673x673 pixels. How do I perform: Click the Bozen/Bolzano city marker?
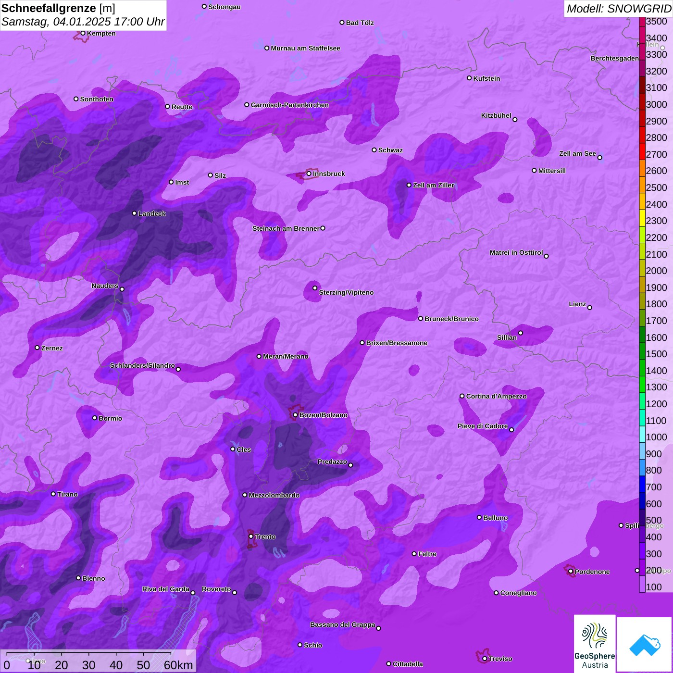[x=296, y=415]
